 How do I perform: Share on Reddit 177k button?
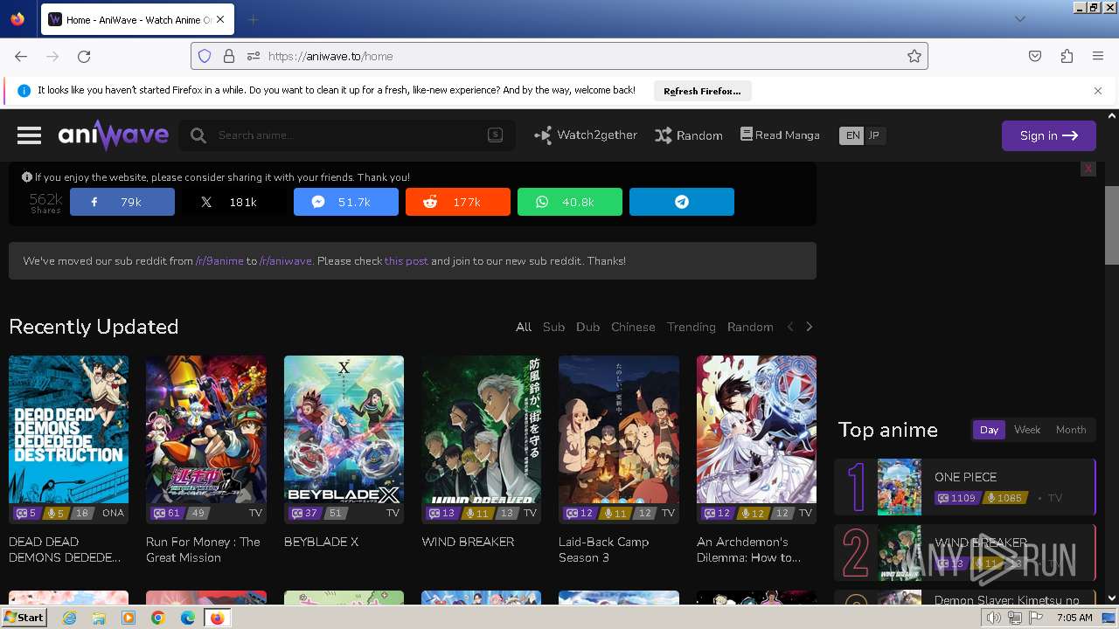[458, 202]
